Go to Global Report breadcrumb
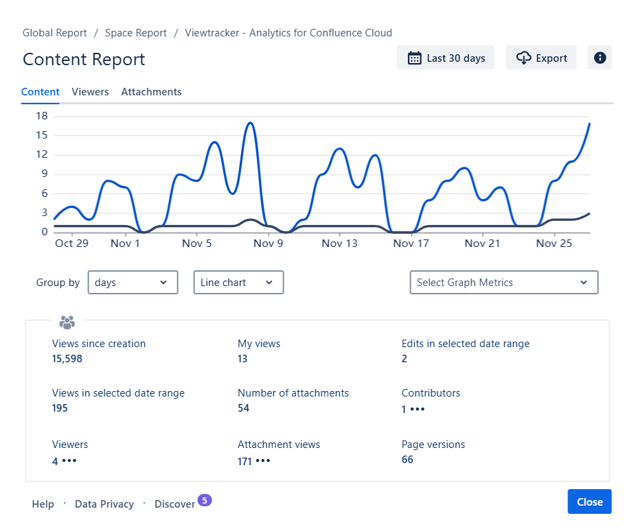Viewport: 636px width, 531px height. click(55, 33)
